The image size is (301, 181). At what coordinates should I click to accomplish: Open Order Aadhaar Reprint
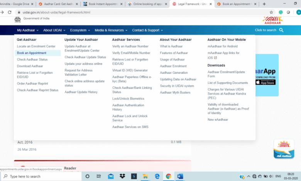tap(32, 84)
